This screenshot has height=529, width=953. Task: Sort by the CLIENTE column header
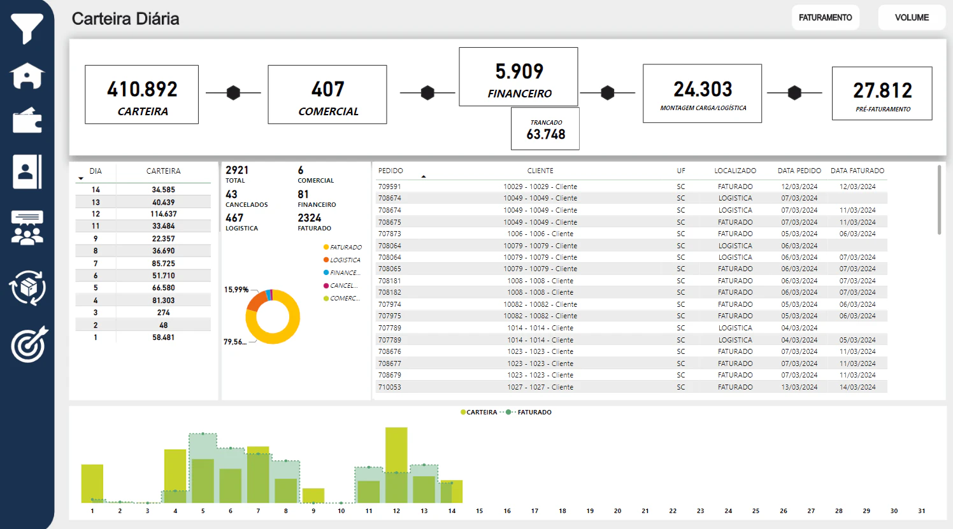click(540, 171)
